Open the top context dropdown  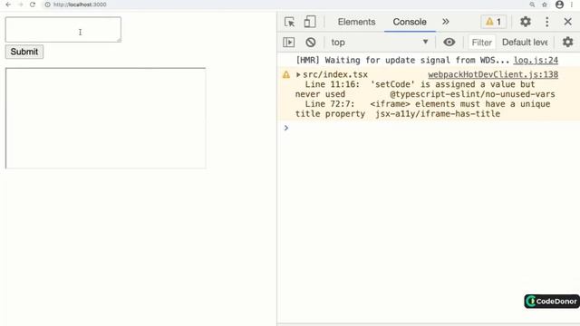point(380,43)
